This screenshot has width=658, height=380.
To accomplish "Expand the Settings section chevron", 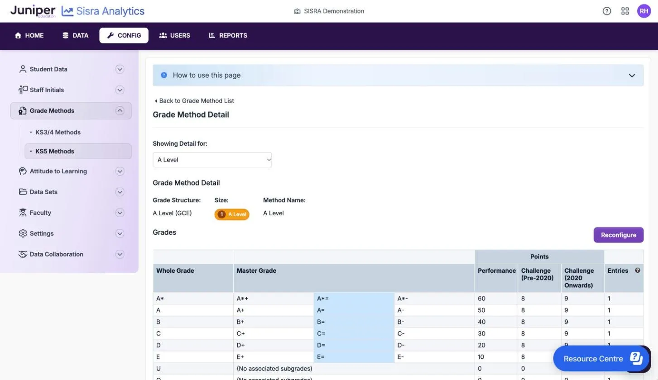I will (x=120, y=233).
